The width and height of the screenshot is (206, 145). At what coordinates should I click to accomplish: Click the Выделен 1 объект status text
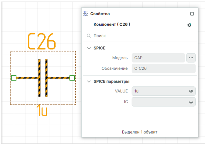(140, 132)
